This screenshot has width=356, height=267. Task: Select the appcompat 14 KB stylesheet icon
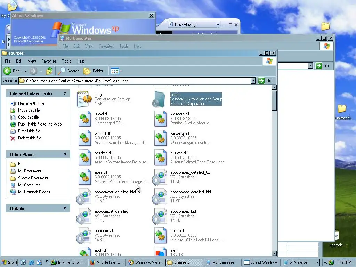84,236
